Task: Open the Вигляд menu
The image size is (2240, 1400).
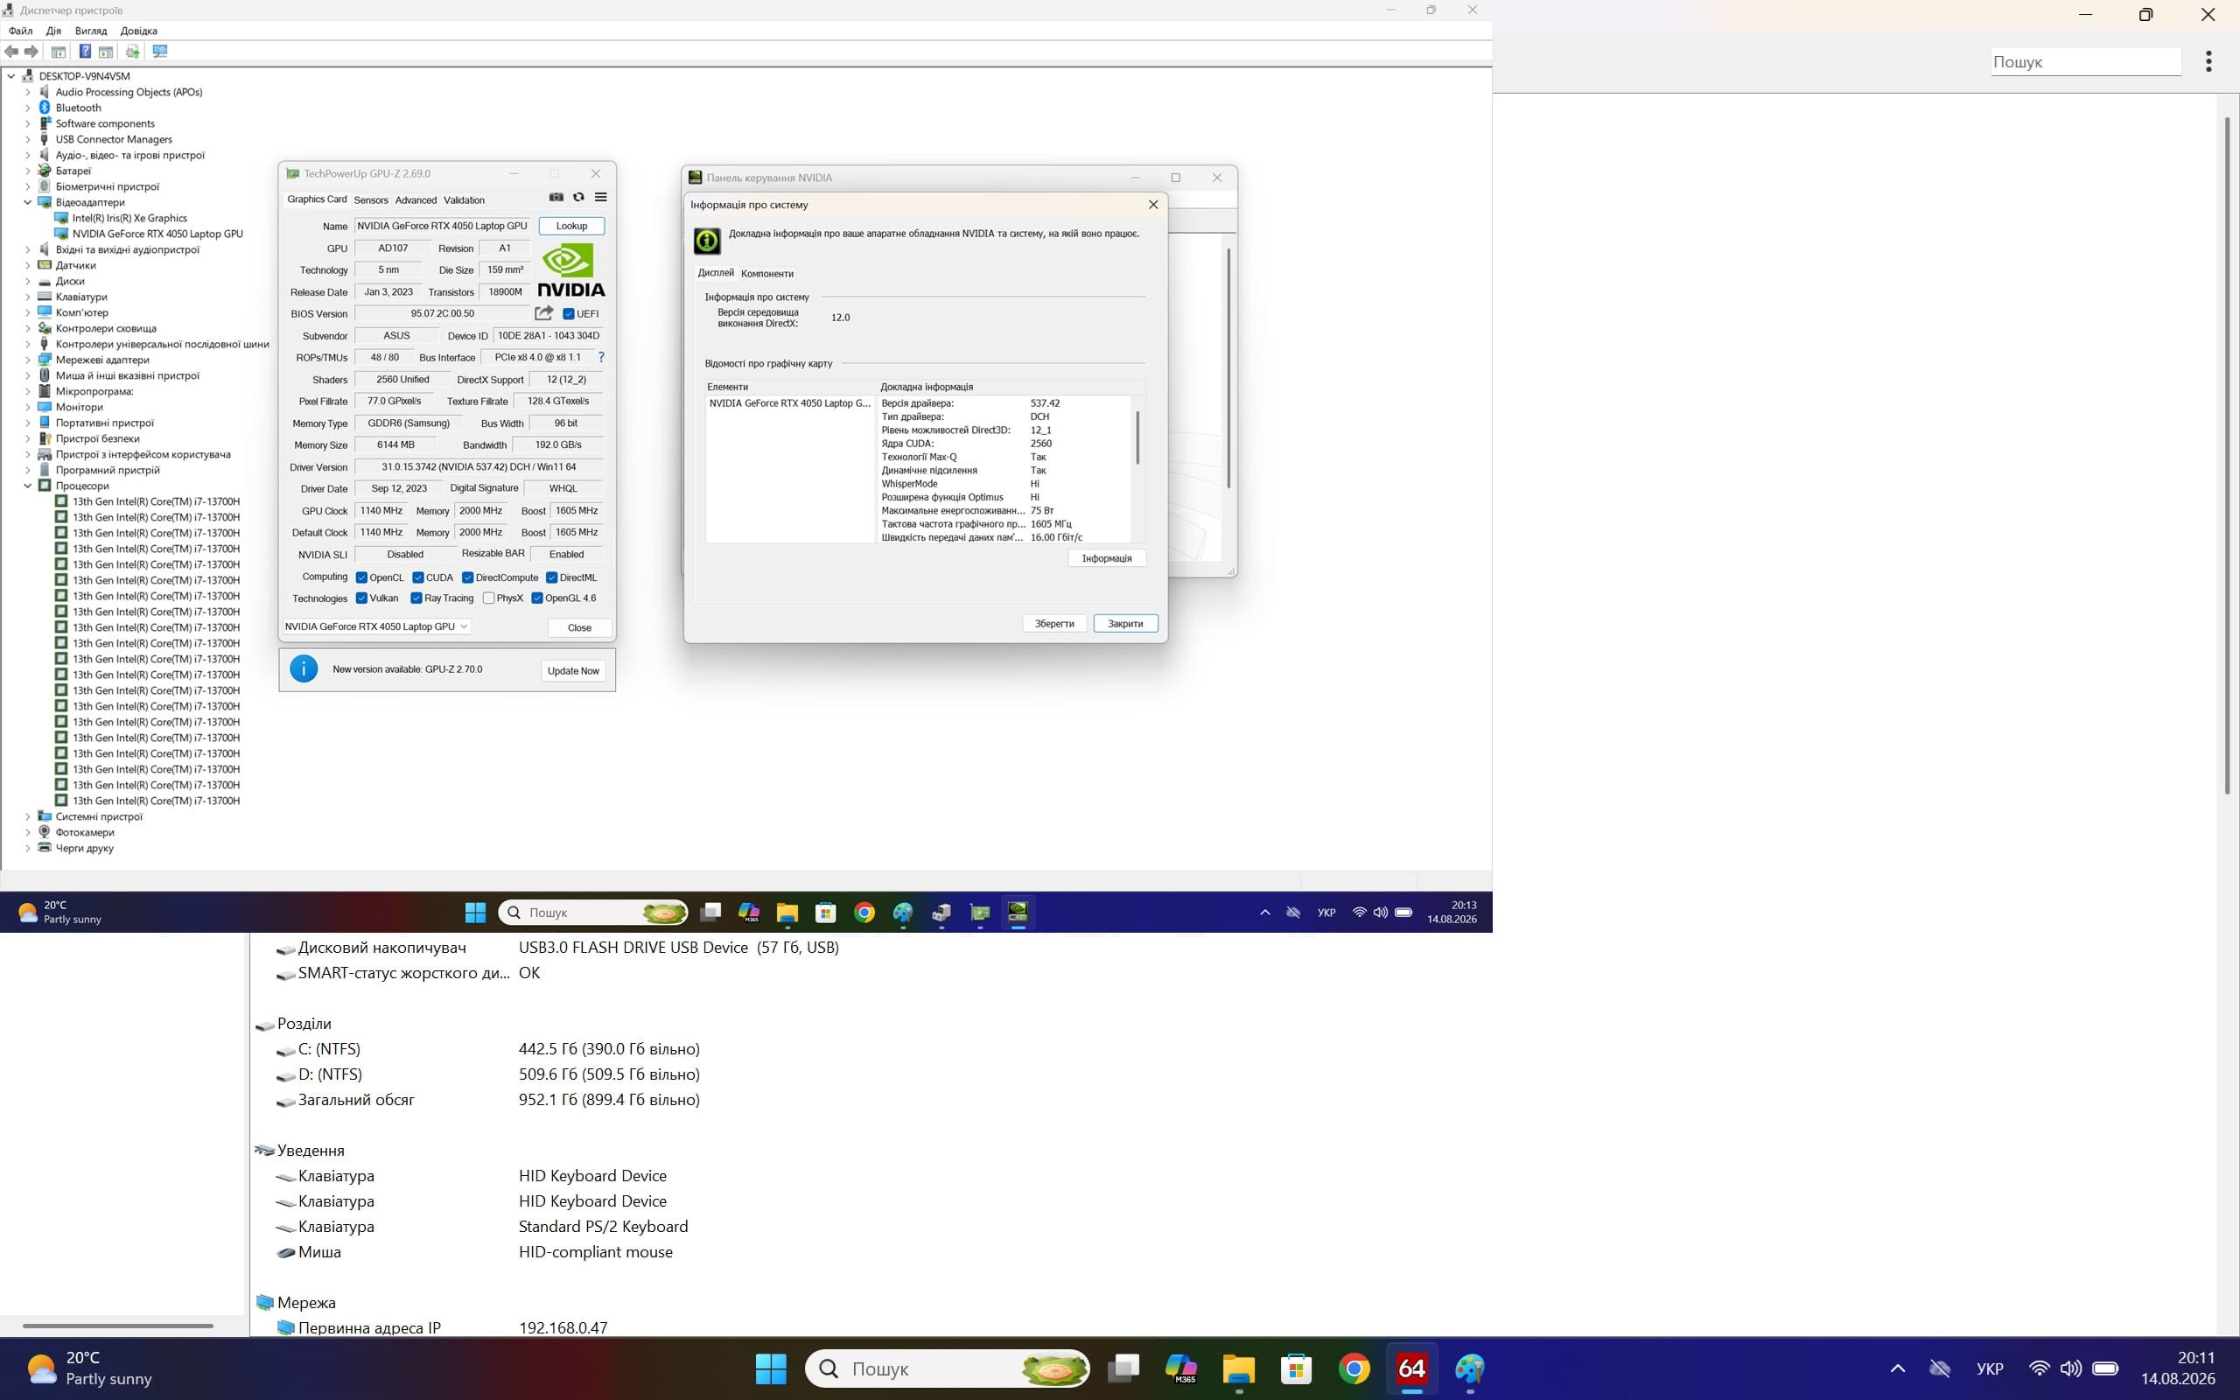Action: pos(91,31)
